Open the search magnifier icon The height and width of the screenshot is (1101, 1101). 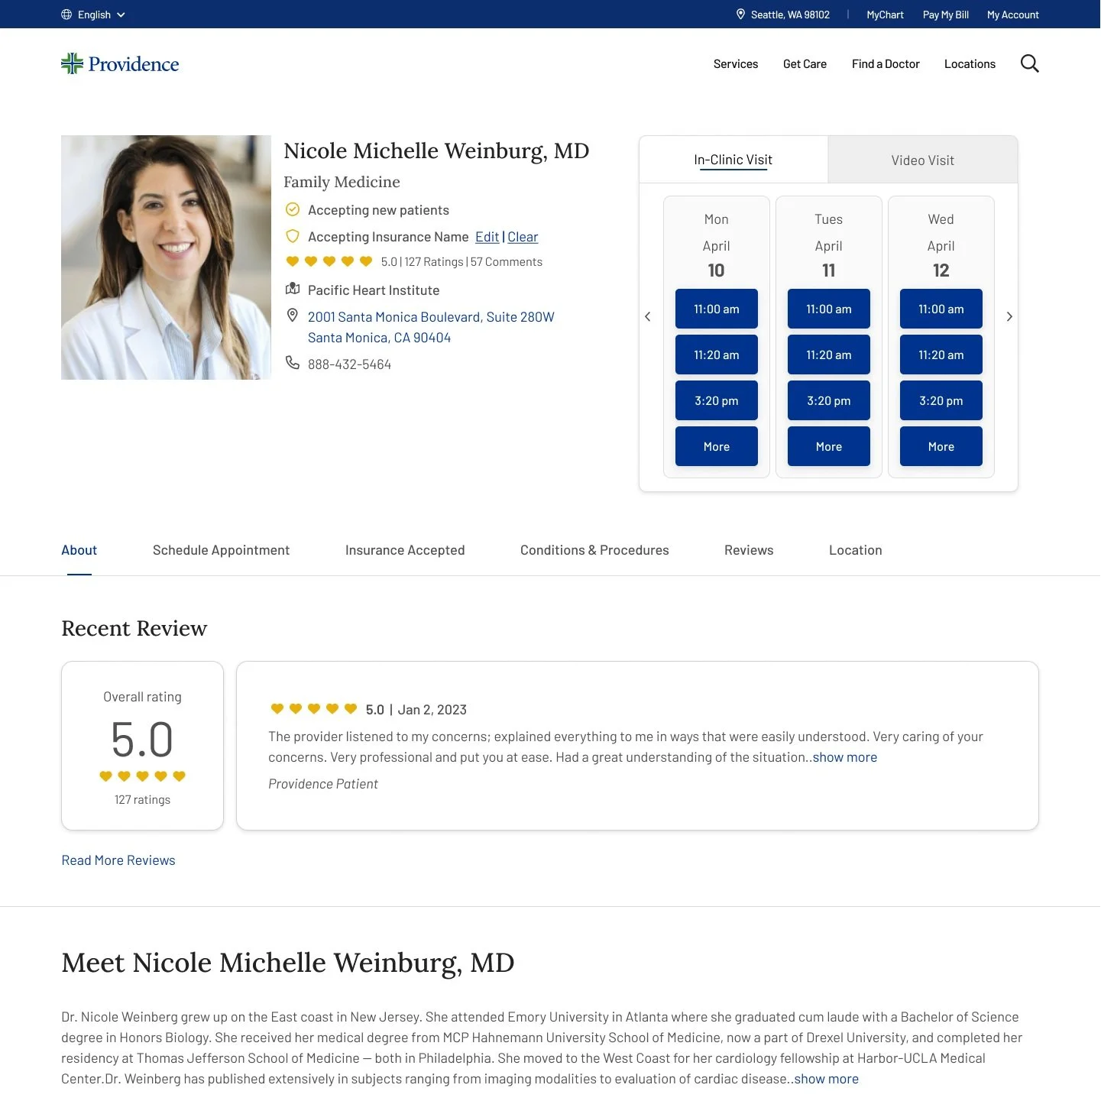(x=1029, y=63)
